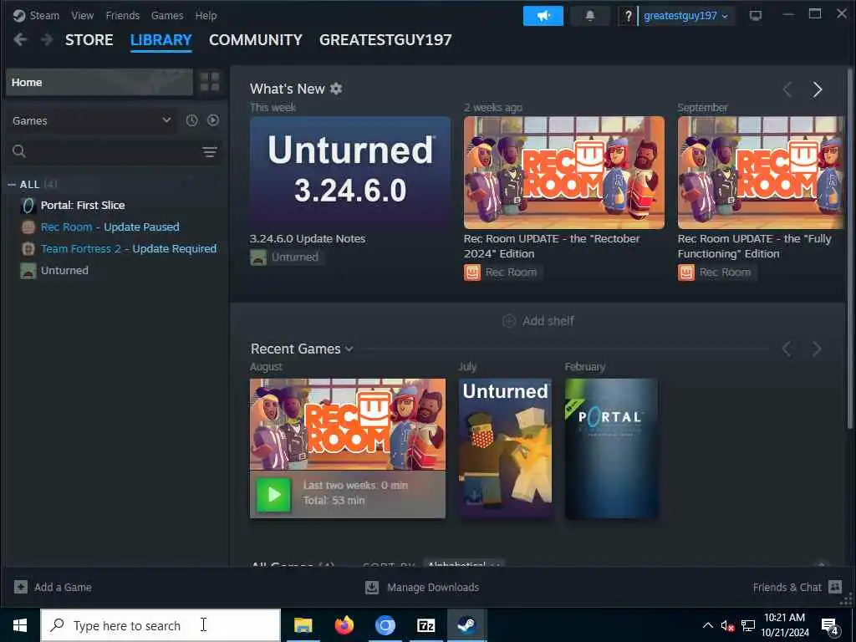856x642 pixels.
Task: Open Portal cover in Recent Games
Action: click(x=611, y=448)
